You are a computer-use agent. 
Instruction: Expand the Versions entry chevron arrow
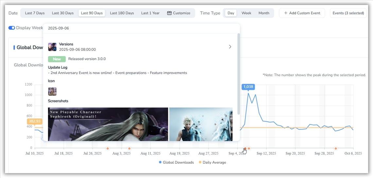click(x=230, y=47)
